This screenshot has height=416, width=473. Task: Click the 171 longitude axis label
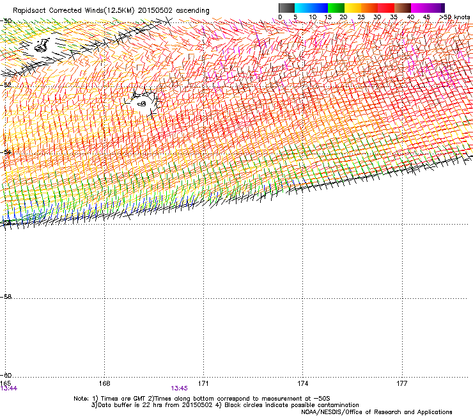click(203, 383)
